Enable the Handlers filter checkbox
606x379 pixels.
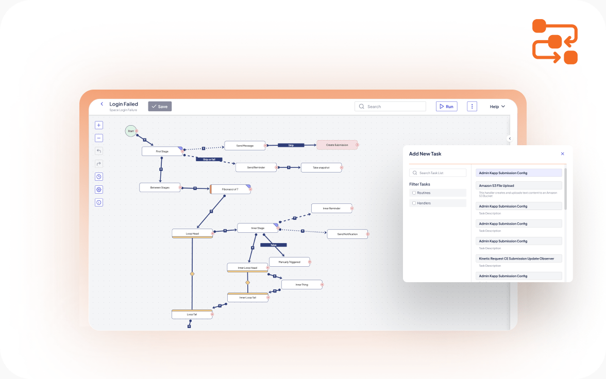(414, 203)
